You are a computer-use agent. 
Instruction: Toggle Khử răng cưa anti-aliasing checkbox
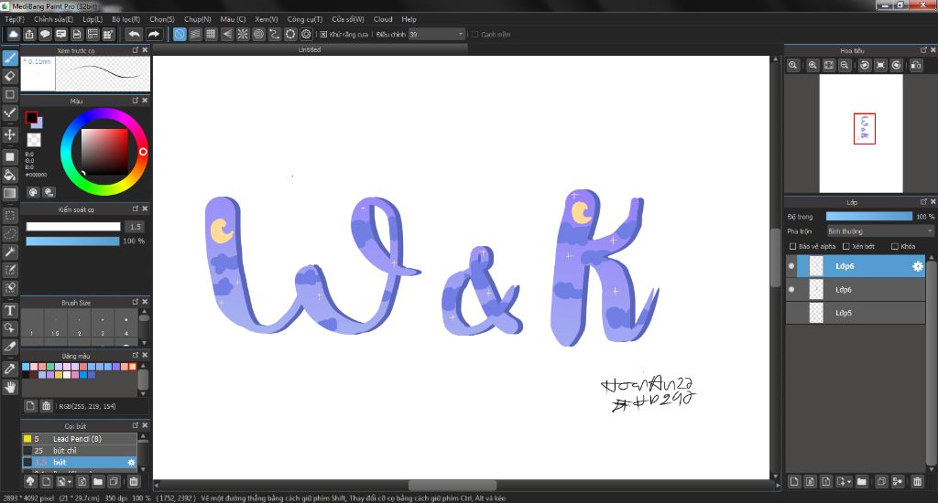pyautogui.click(x=323, y=35)
